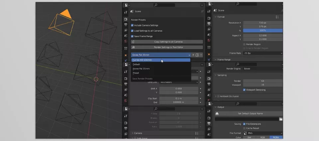Image resolution: width=319 pixels, height=141 pixels.
Task: Open Render tab in Format panel sidebar
Action: pyautogui.click(x=209, y=18)
